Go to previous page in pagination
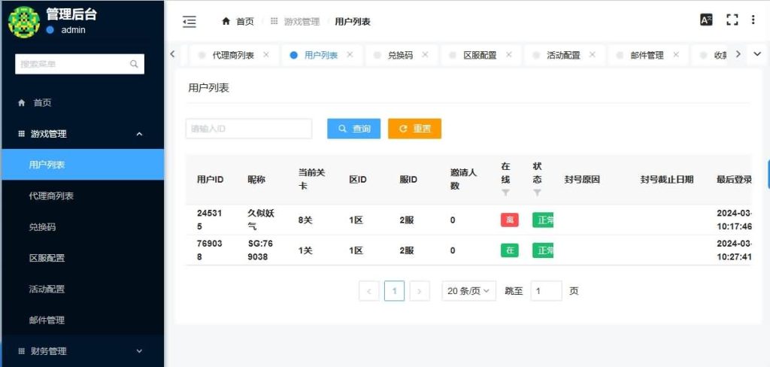 tap(368, 291)
